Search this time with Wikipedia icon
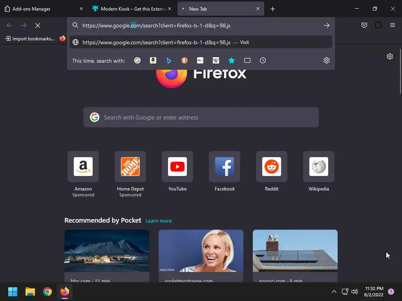402x301 pixels. (x=216, y=60)
